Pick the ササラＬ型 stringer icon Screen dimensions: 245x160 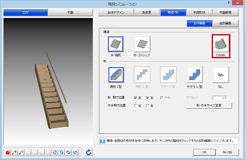pos(195,75)
